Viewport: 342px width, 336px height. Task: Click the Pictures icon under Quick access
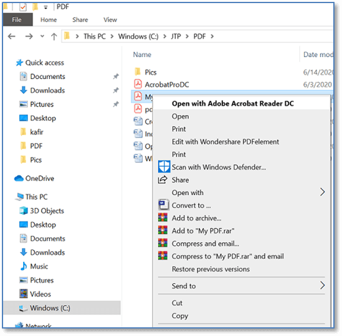point(23,104)
